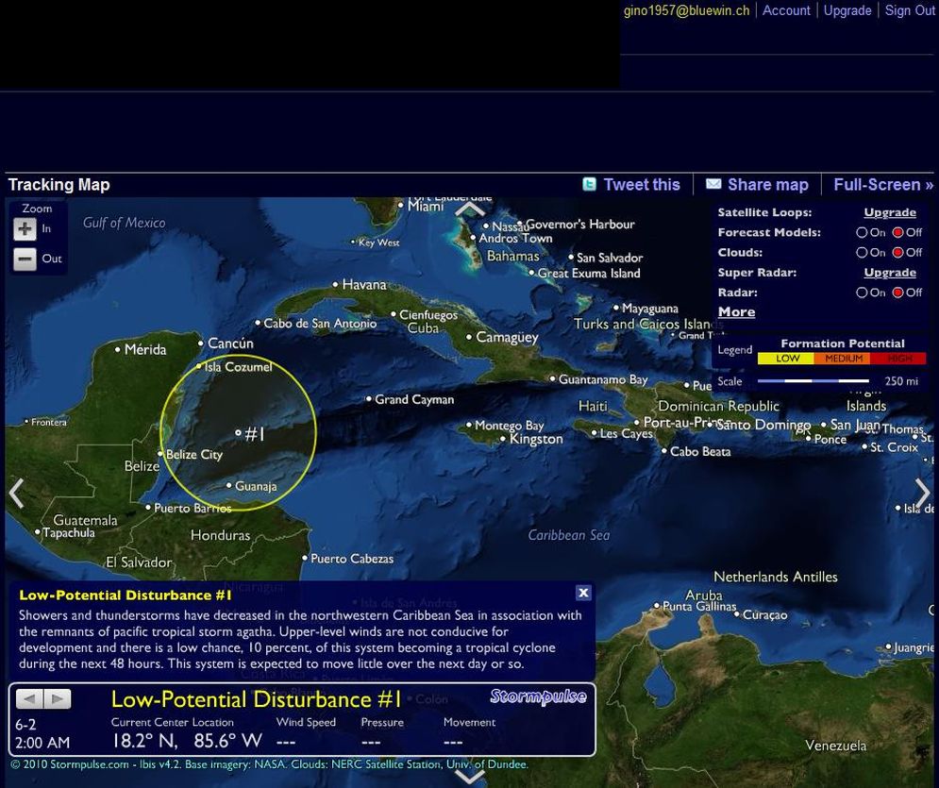Pan the map right with chevron arrow
939x788 pixels.
click(x=922, y=493)
